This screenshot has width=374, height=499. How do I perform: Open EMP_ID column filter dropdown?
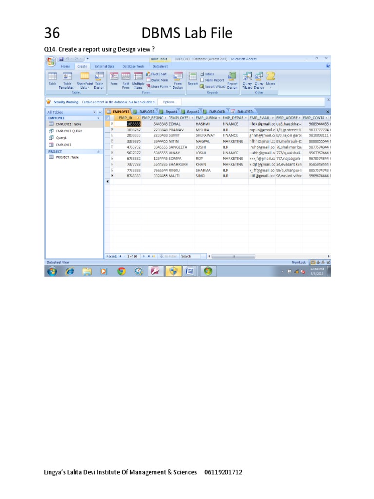(x=138, y=118)
